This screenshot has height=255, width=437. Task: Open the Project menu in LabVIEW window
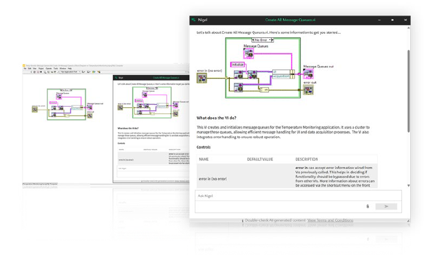pyautogui.click(x=41, y=69)
